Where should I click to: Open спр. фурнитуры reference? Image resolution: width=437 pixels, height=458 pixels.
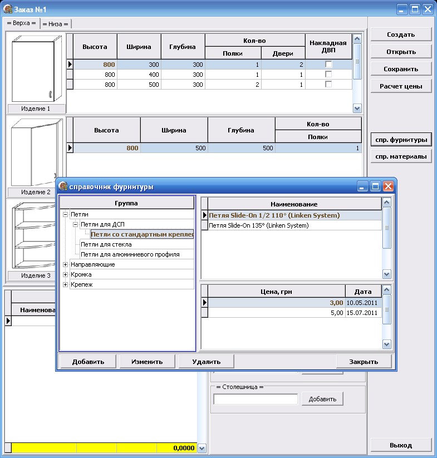click(401, 140)
